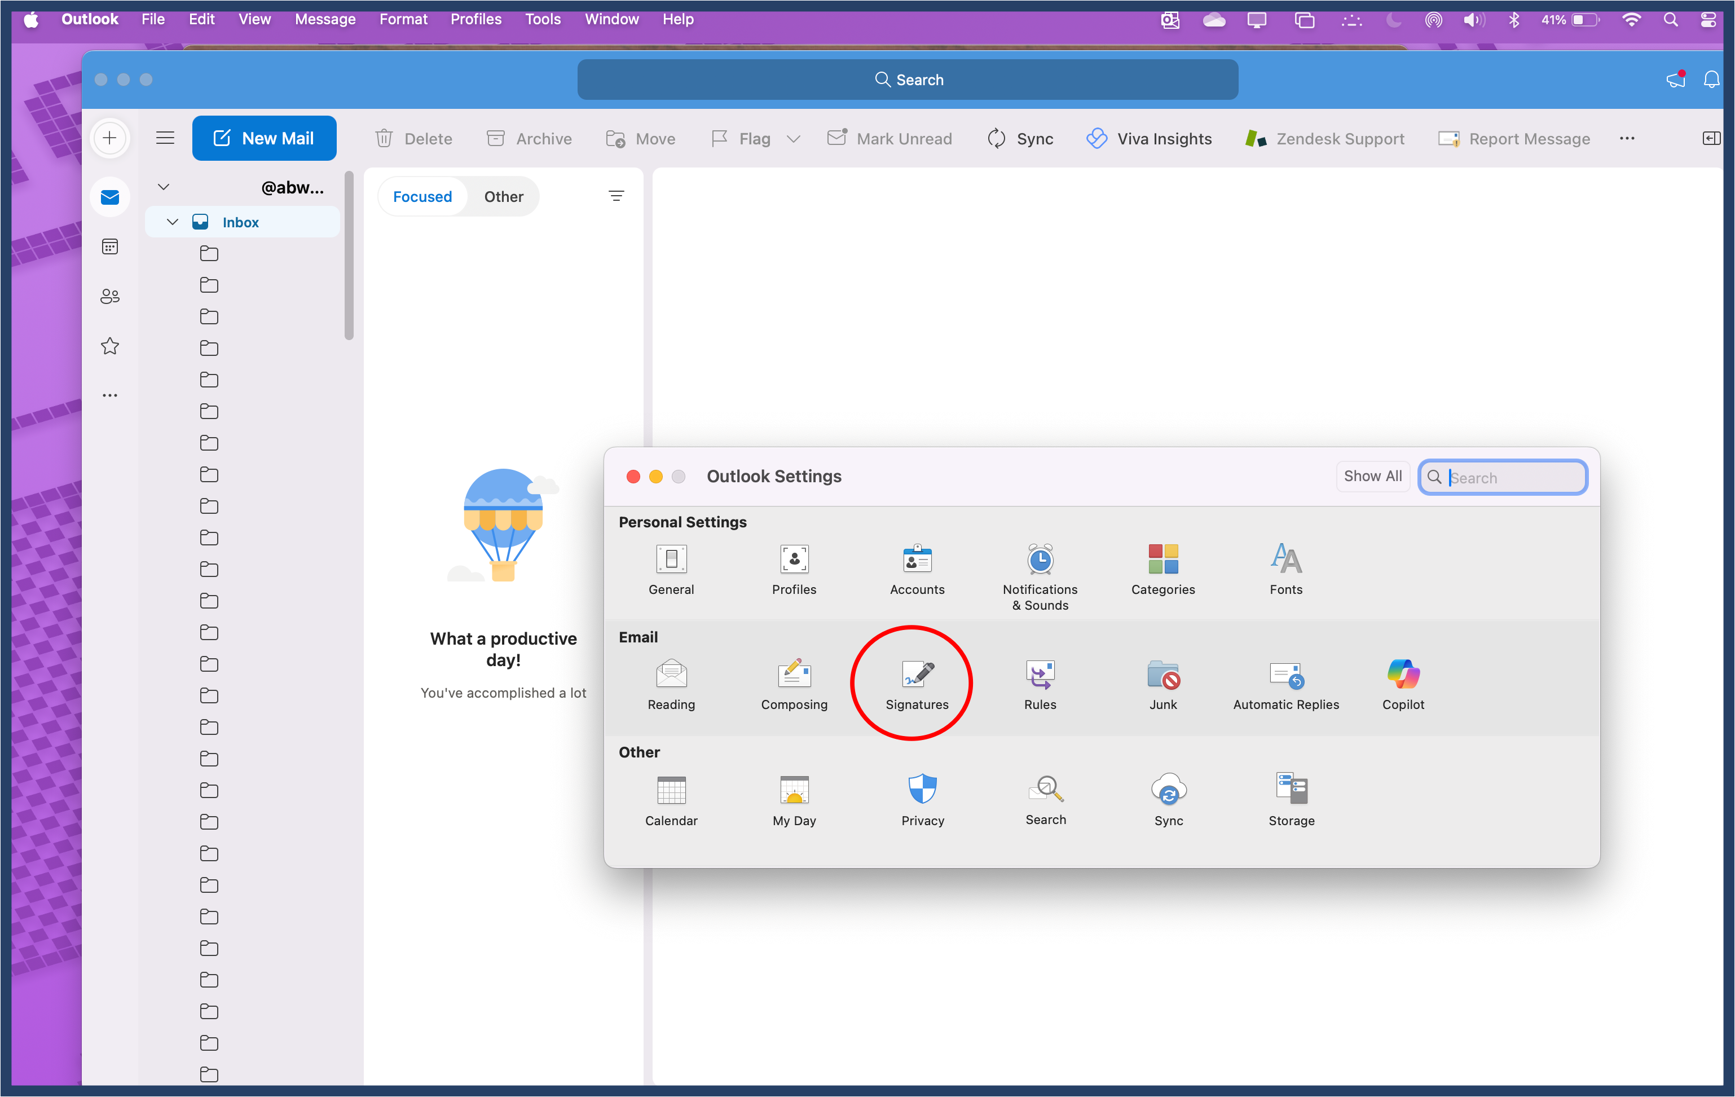Image resolution: width=1735 pixels, height=1097 pixels.
Task: Open the General settings pane
Action: pyautogui.click(x=671, y=569)
